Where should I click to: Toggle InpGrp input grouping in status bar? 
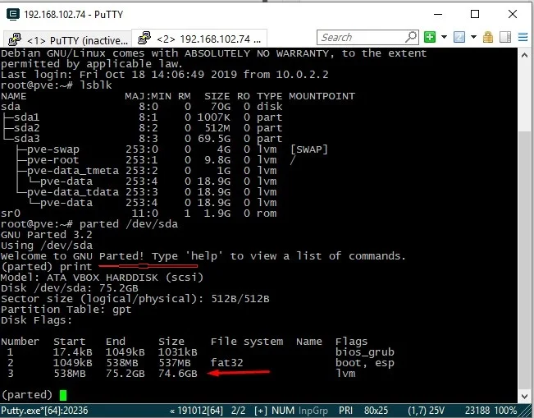[313, 411]
